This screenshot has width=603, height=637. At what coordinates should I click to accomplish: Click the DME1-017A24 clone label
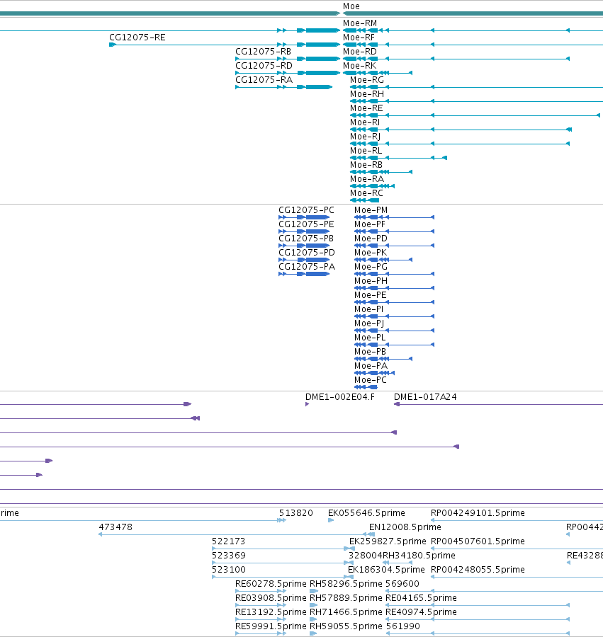point(425,397)
